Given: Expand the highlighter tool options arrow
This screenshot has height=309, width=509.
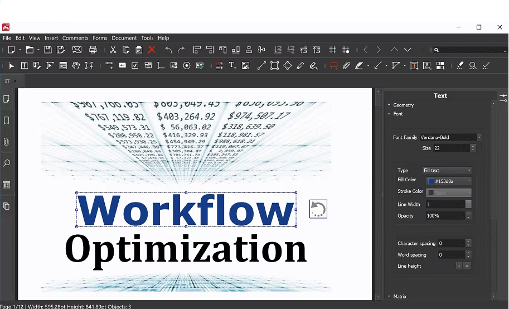Looking at the screenshot, I should [x=368, y=66].
